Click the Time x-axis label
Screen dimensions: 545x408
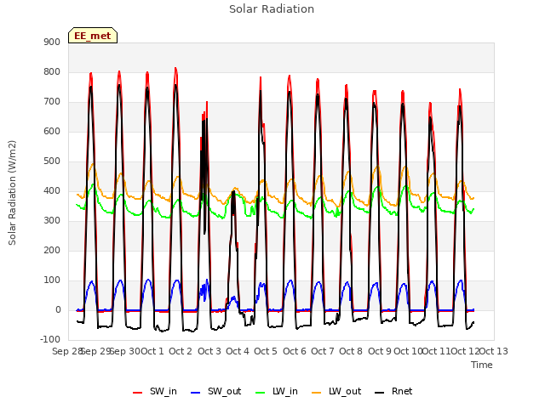[482, 365]
